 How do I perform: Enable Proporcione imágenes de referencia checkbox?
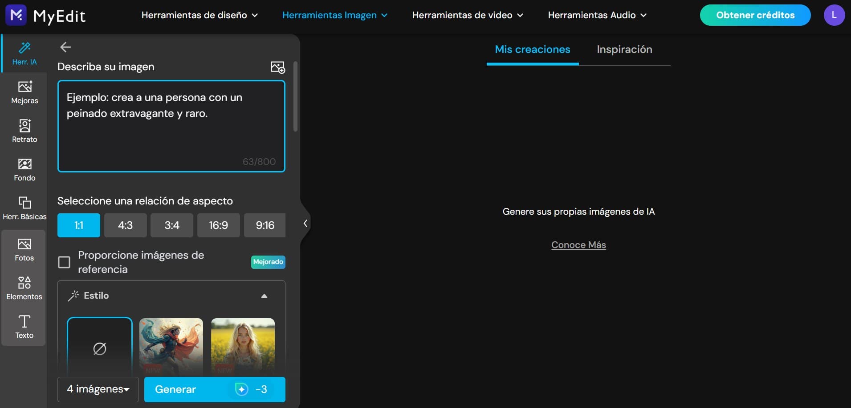(x=64, y=262)
